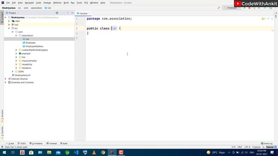
Task: Open Microsoft Store from taskbar
Action: pyautogui.click(x=31, y=152)
